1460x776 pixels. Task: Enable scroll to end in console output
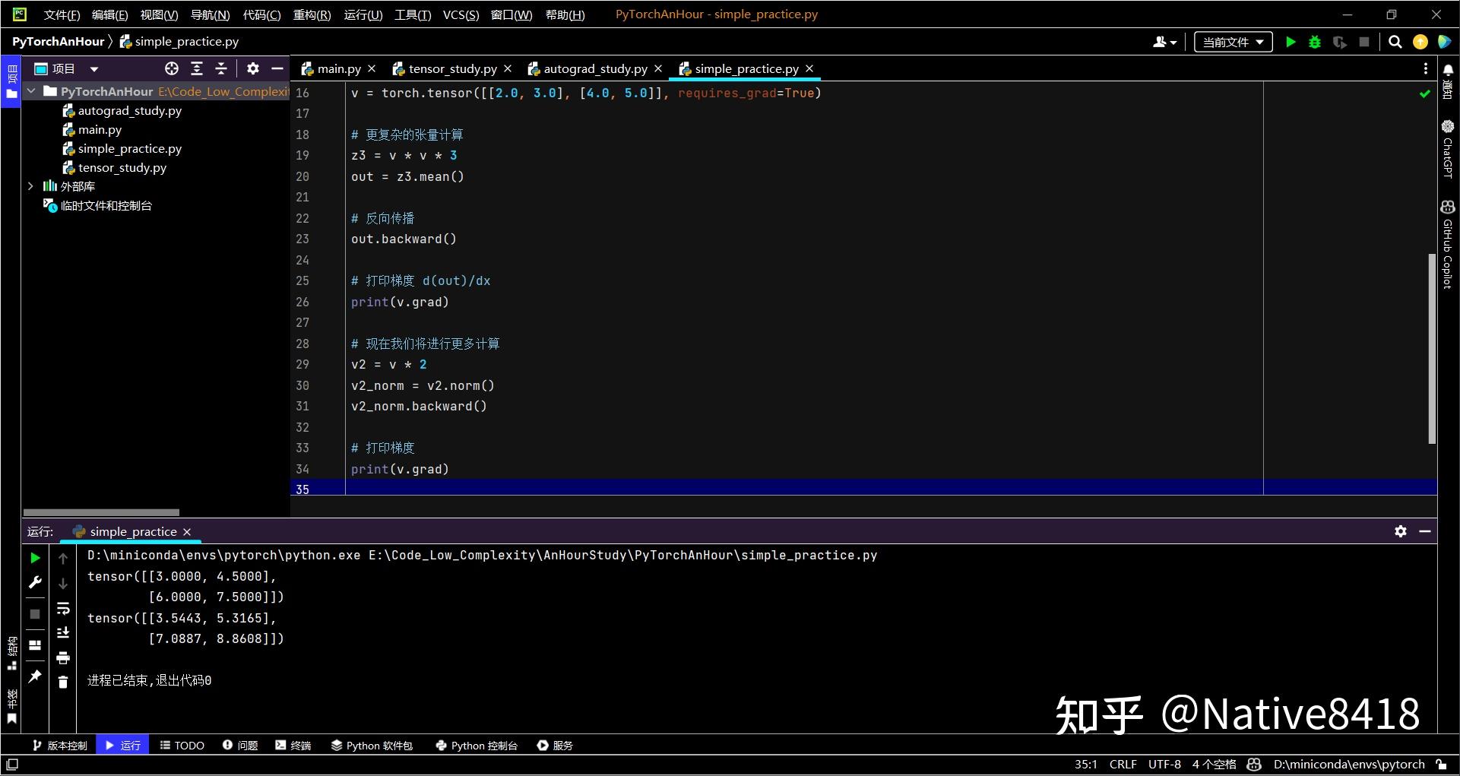[x=62, y=632]
